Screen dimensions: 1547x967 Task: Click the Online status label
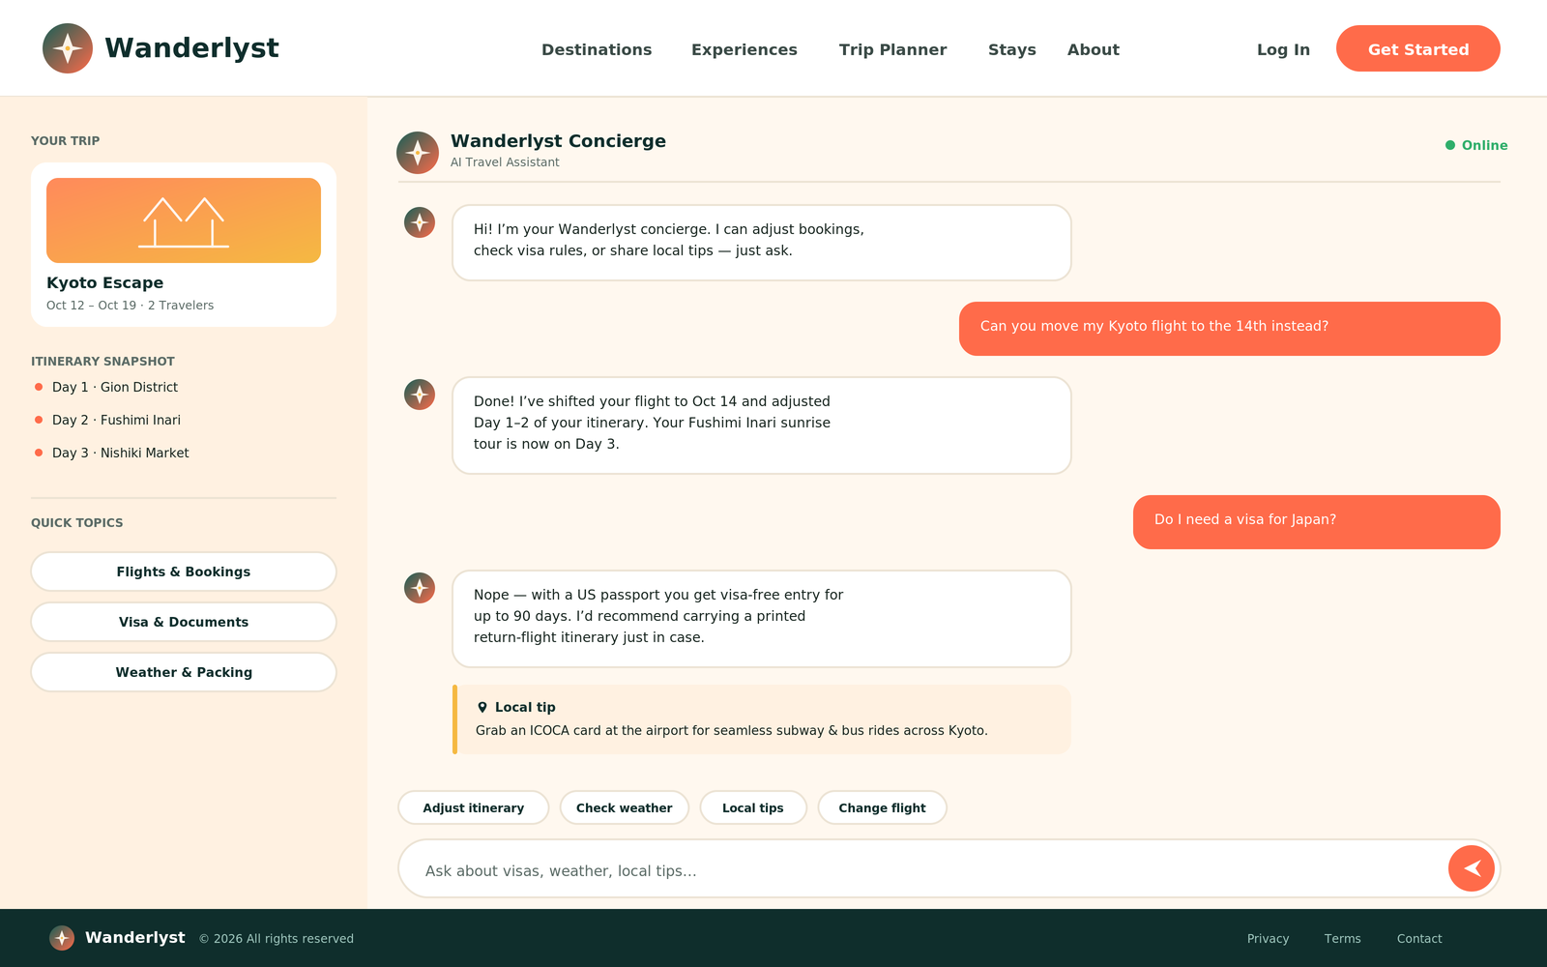[1484, 145]
